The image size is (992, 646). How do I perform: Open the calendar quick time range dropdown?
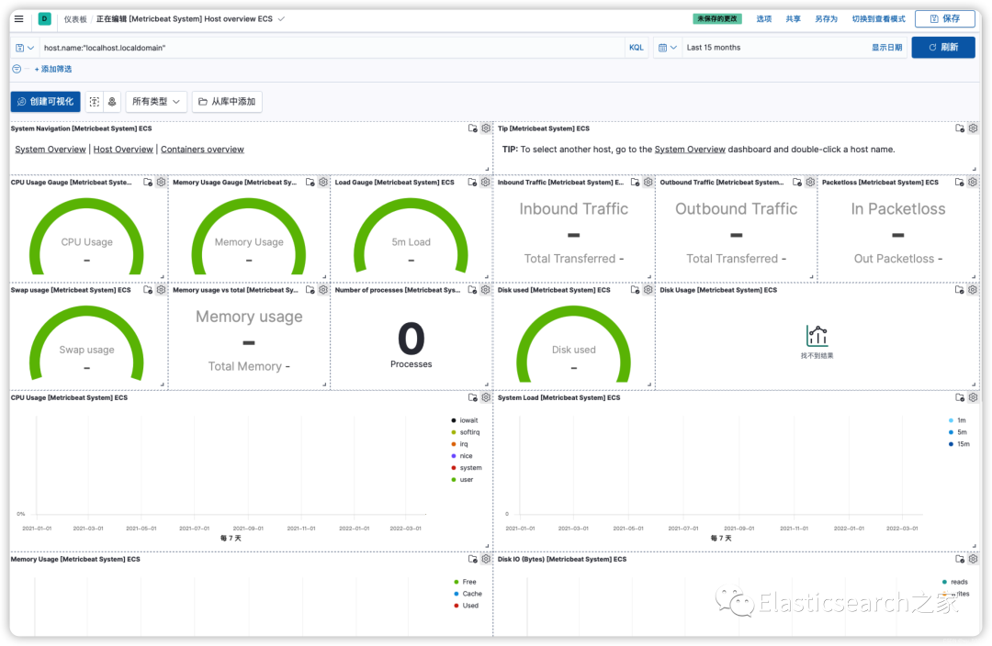tap(668, 48)
